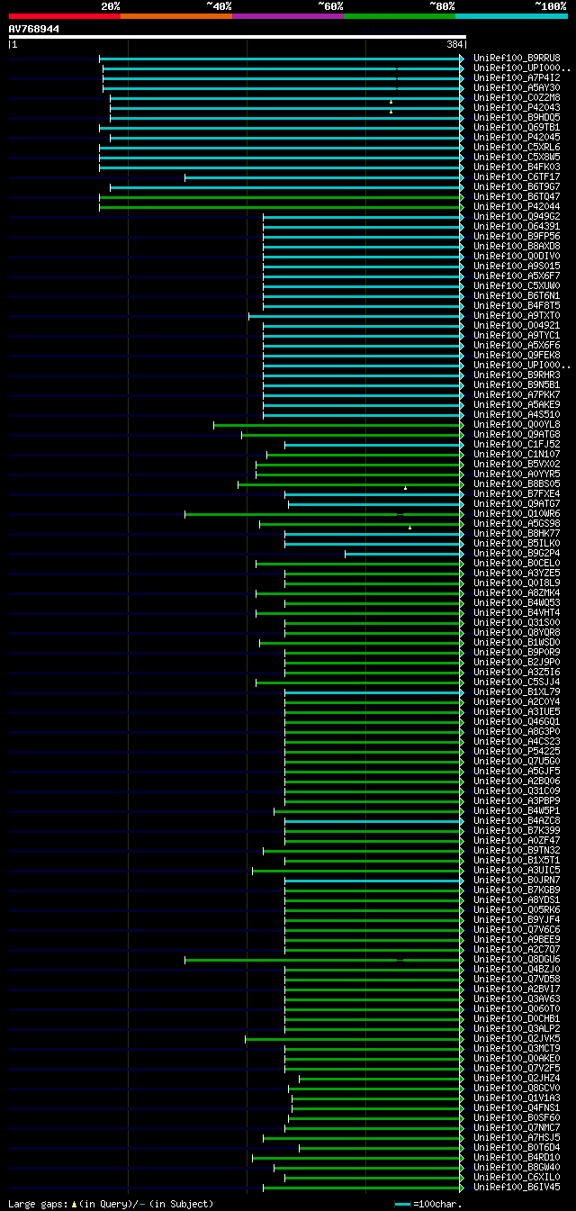Click the =100char. scale legend
Viewport: 576px width, 1211px height.
[x=428, y=1204]
